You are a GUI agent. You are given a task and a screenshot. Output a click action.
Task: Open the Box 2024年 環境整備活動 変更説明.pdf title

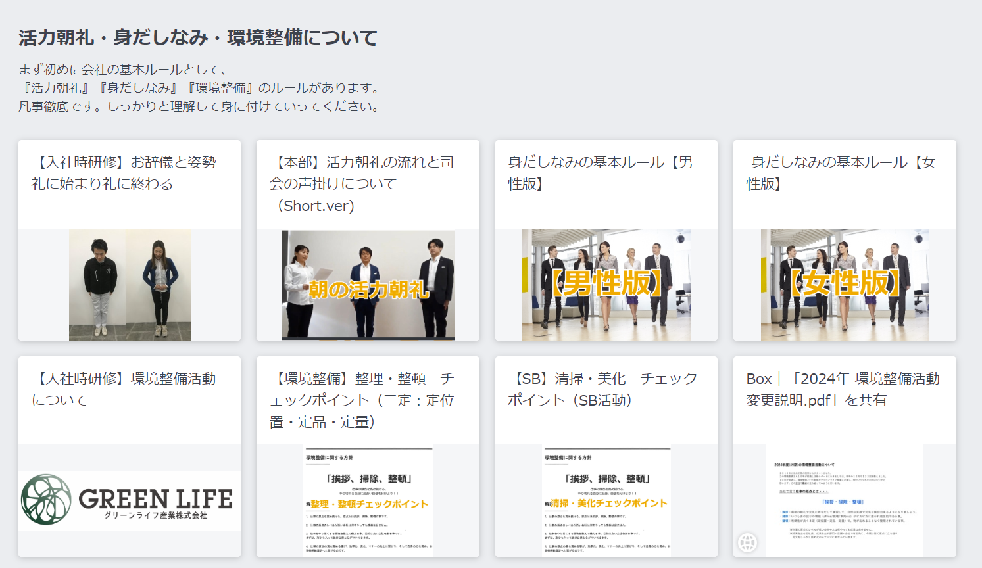[843, 389]
